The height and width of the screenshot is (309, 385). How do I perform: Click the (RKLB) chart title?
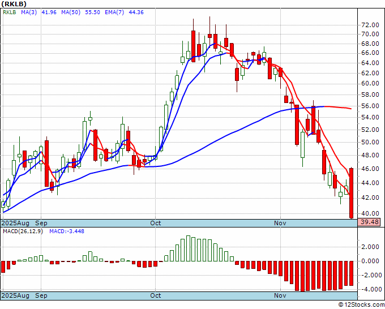tap(14, 4)
